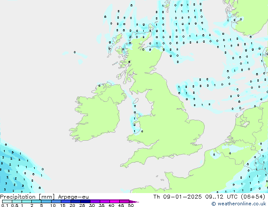Viewport: 268px width, 207px height.
Task: Click the '30' legend scale label
Action: click(x=92, y=205)
